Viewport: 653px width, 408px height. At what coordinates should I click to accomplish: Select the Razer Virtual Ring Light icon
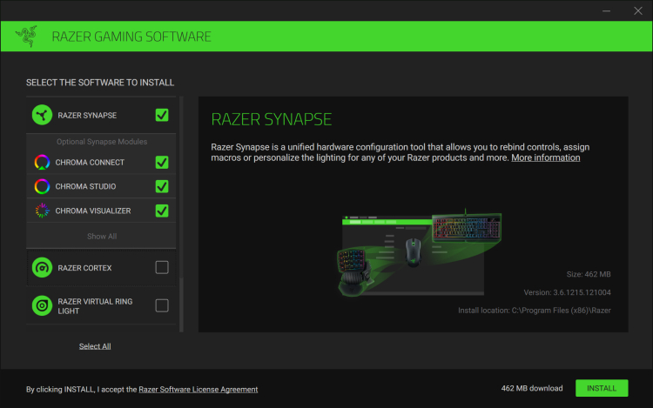(x=42, y=305)
